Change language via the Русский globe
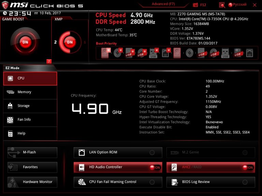262x196 pixels. (x=237, y=5)
